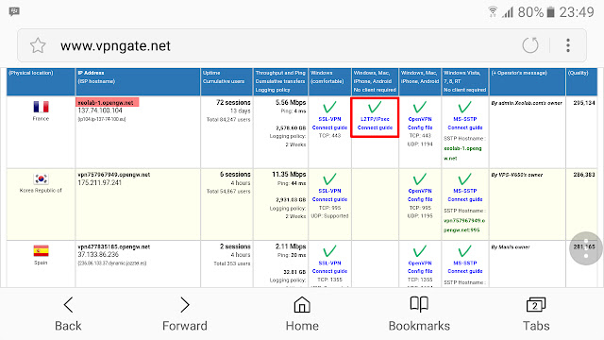Tap the OpenVPN green checkmark in Korea row
This screenshot has width=604, height=340.
(x=420, y=178)
